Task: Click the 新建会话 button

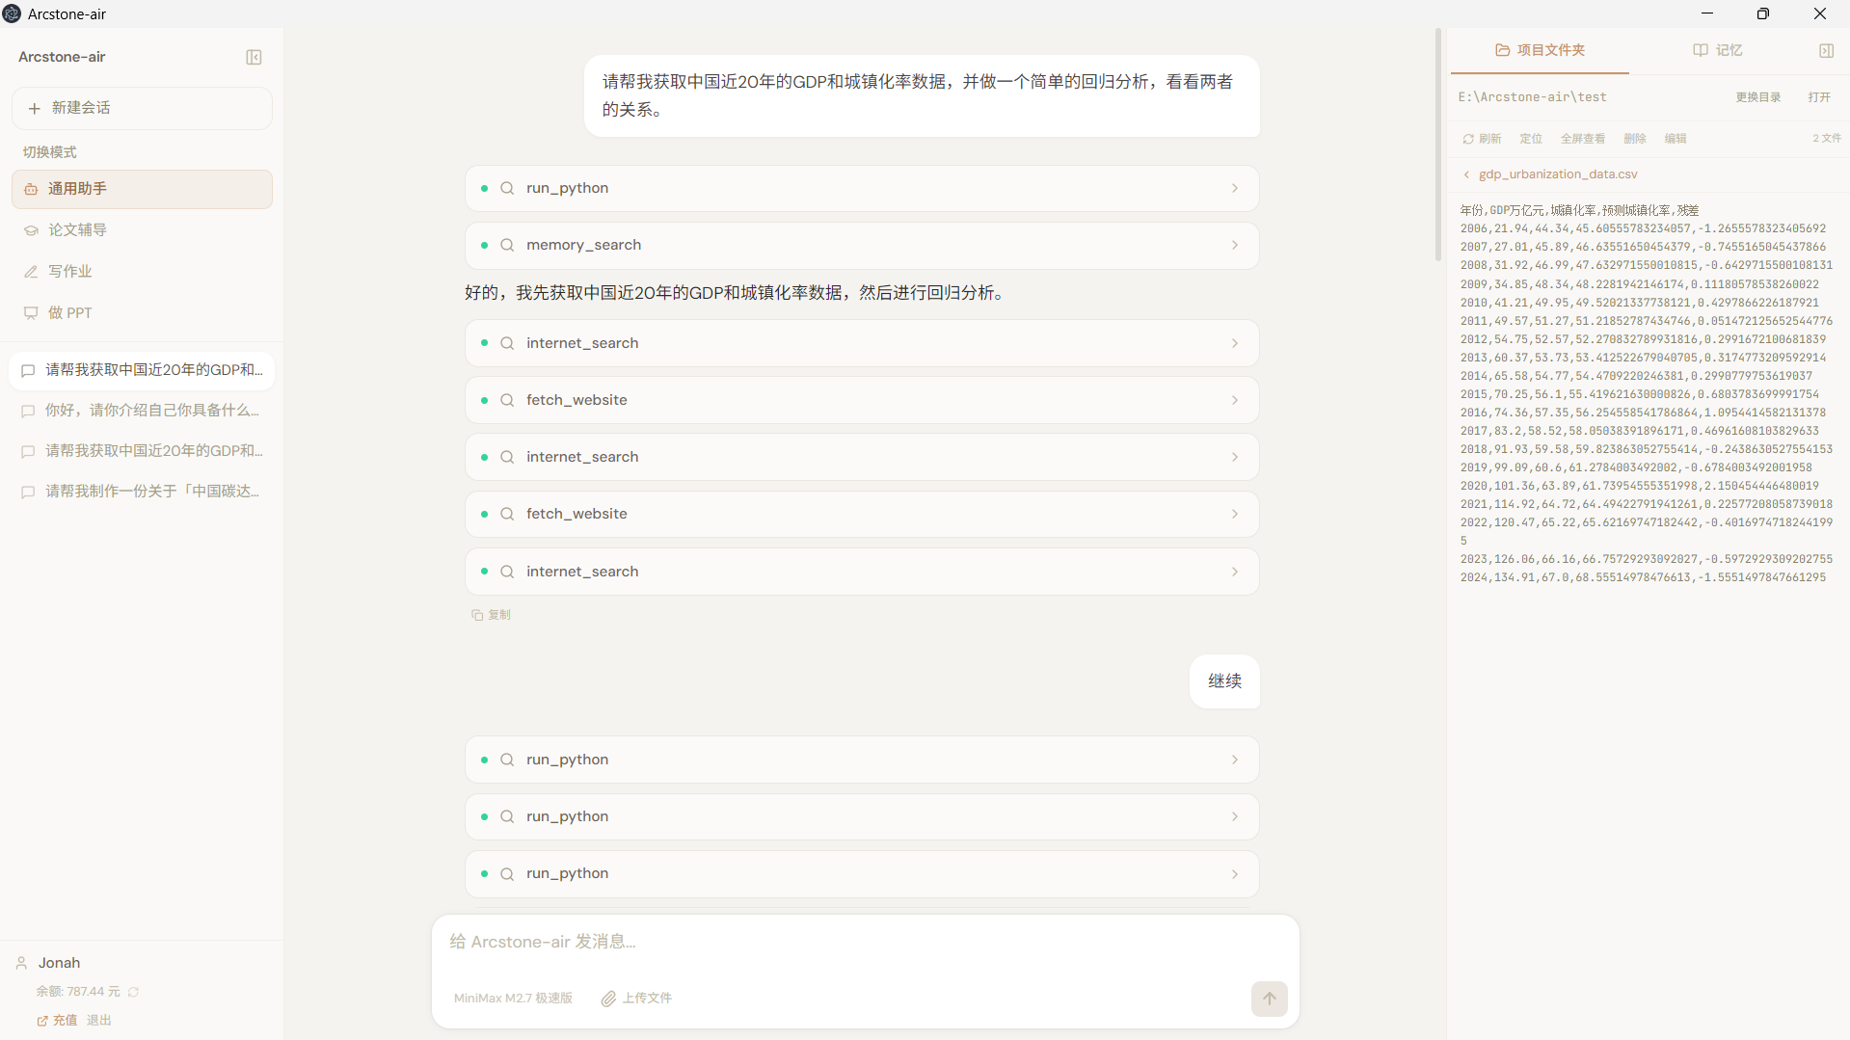Action: [x=141, y=107]
